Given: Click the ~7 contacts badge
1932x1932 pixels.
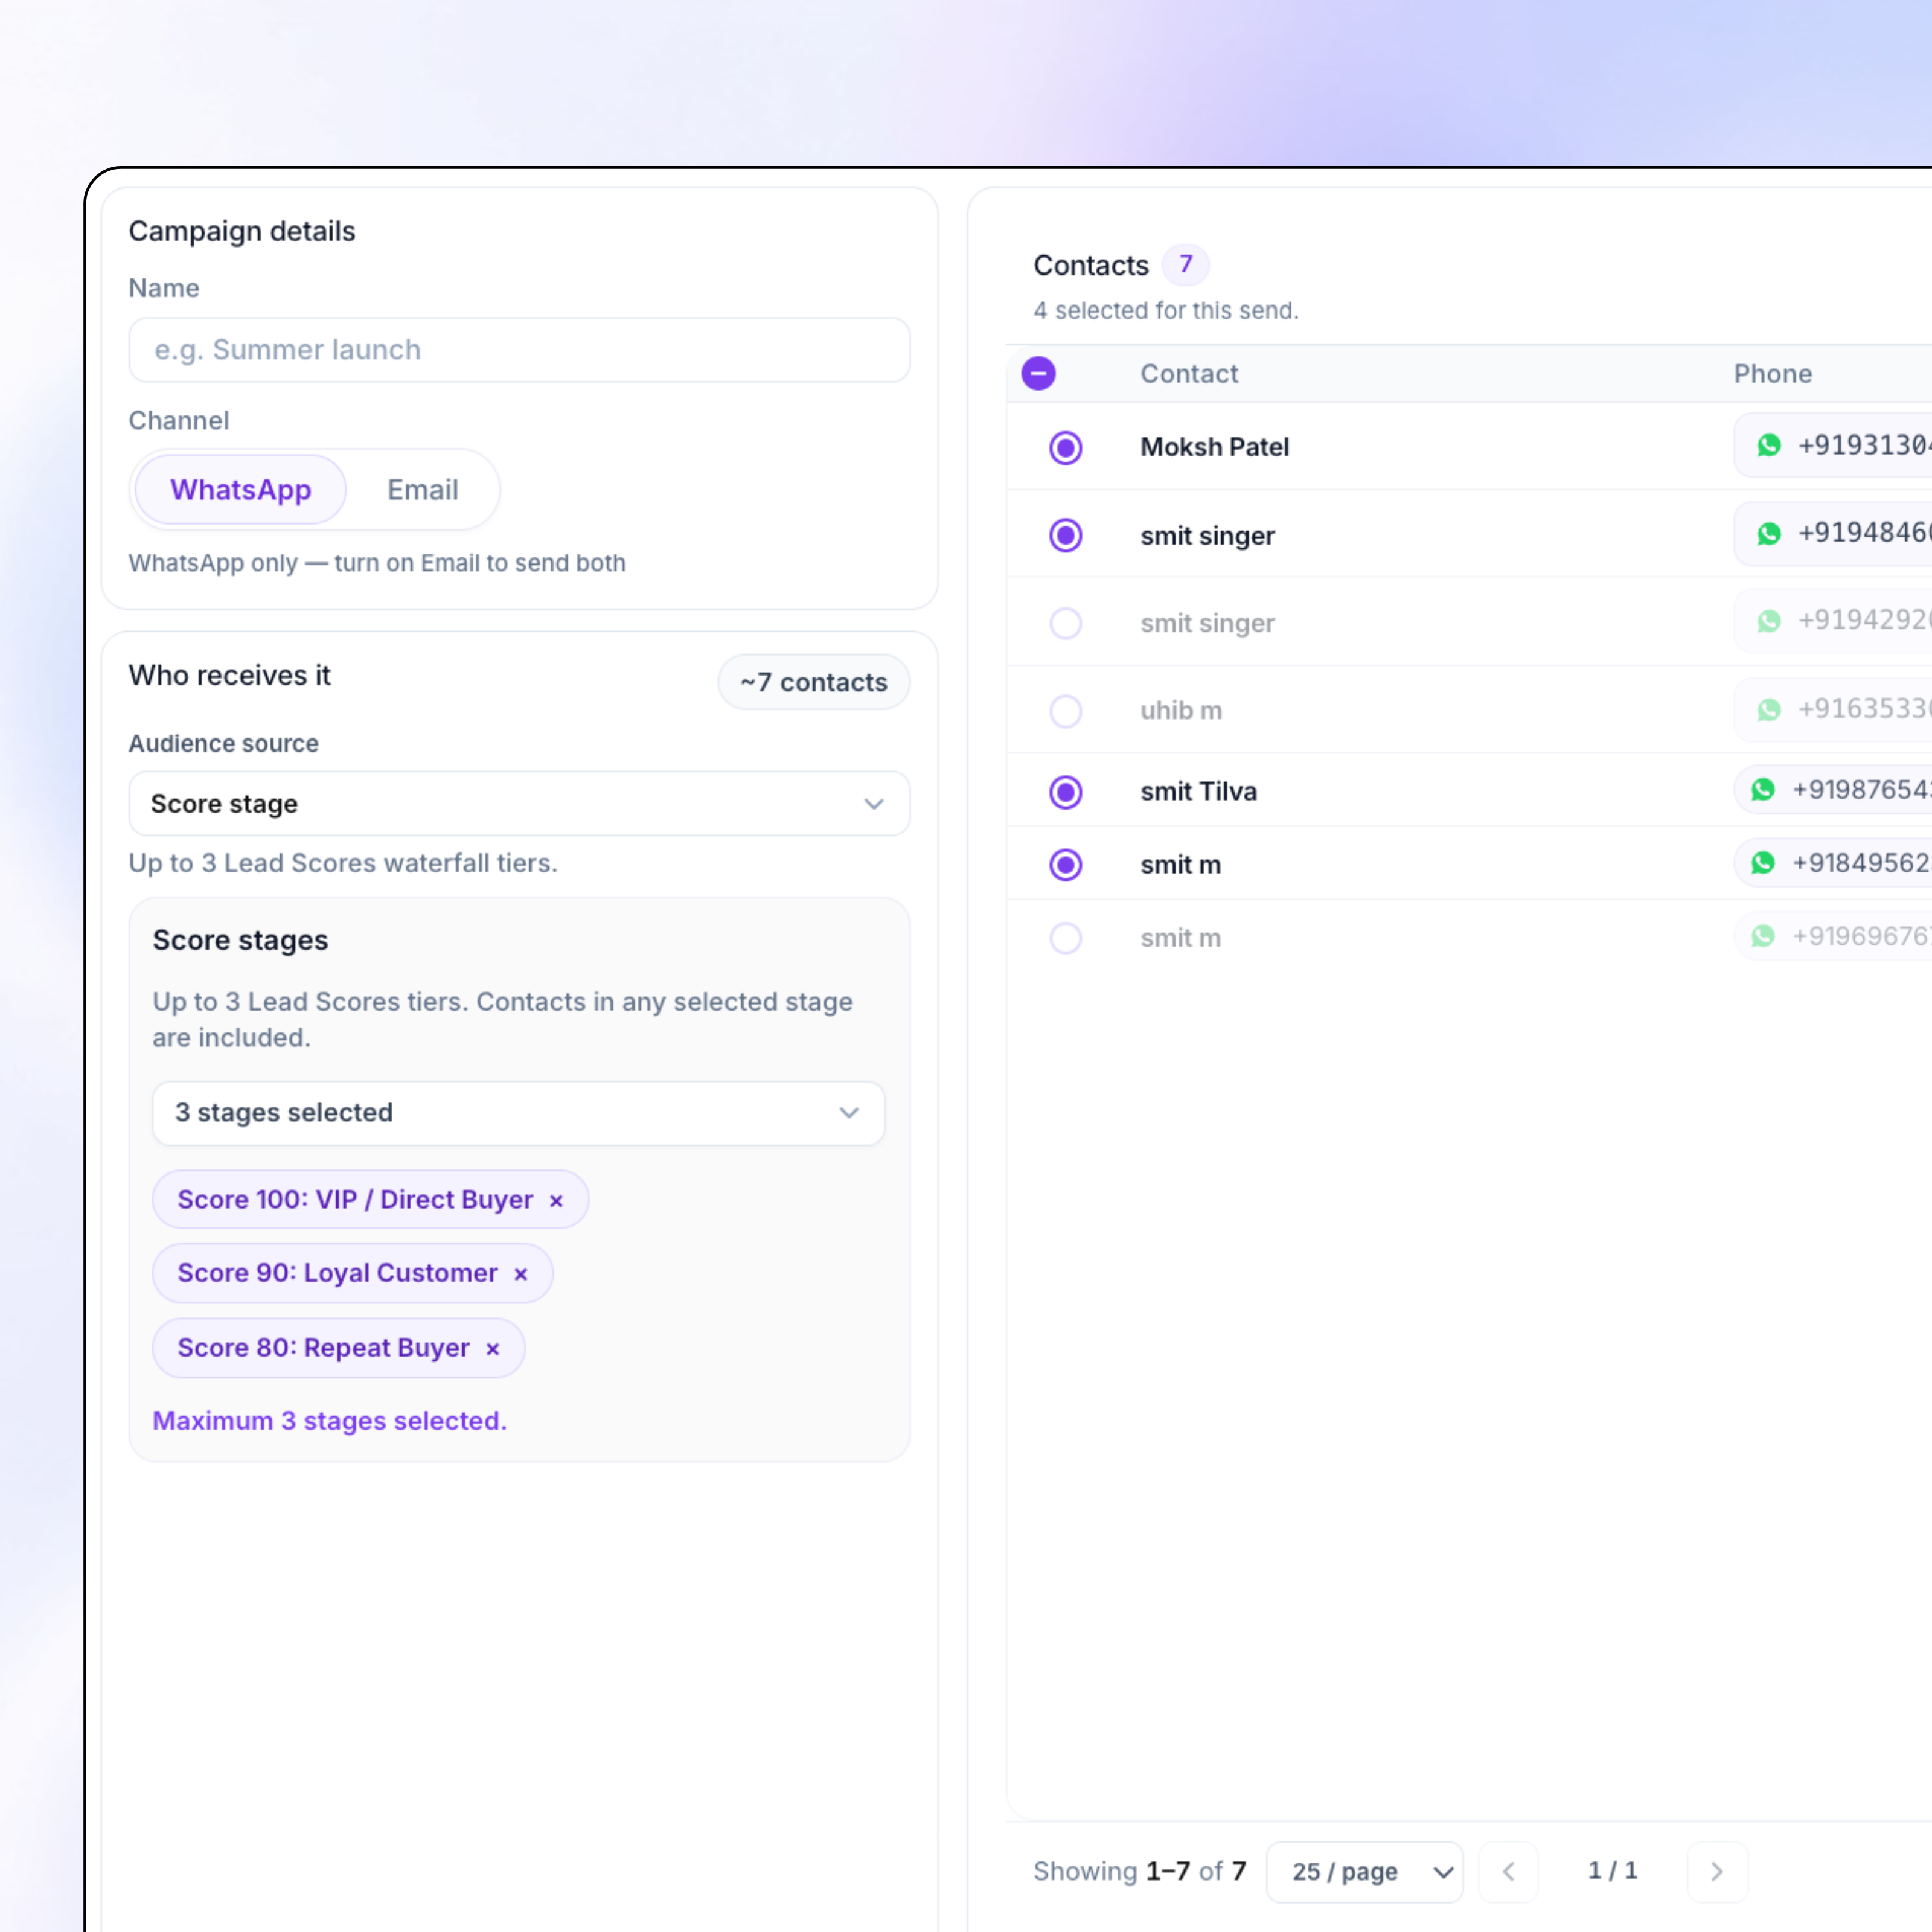Looking at the screenshot, I should (813, 682).
